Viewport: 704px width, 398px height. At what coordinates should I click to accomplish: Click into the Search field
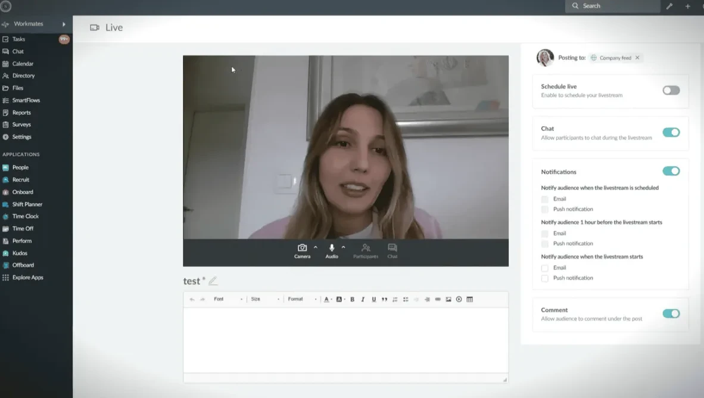coord(612,6)
